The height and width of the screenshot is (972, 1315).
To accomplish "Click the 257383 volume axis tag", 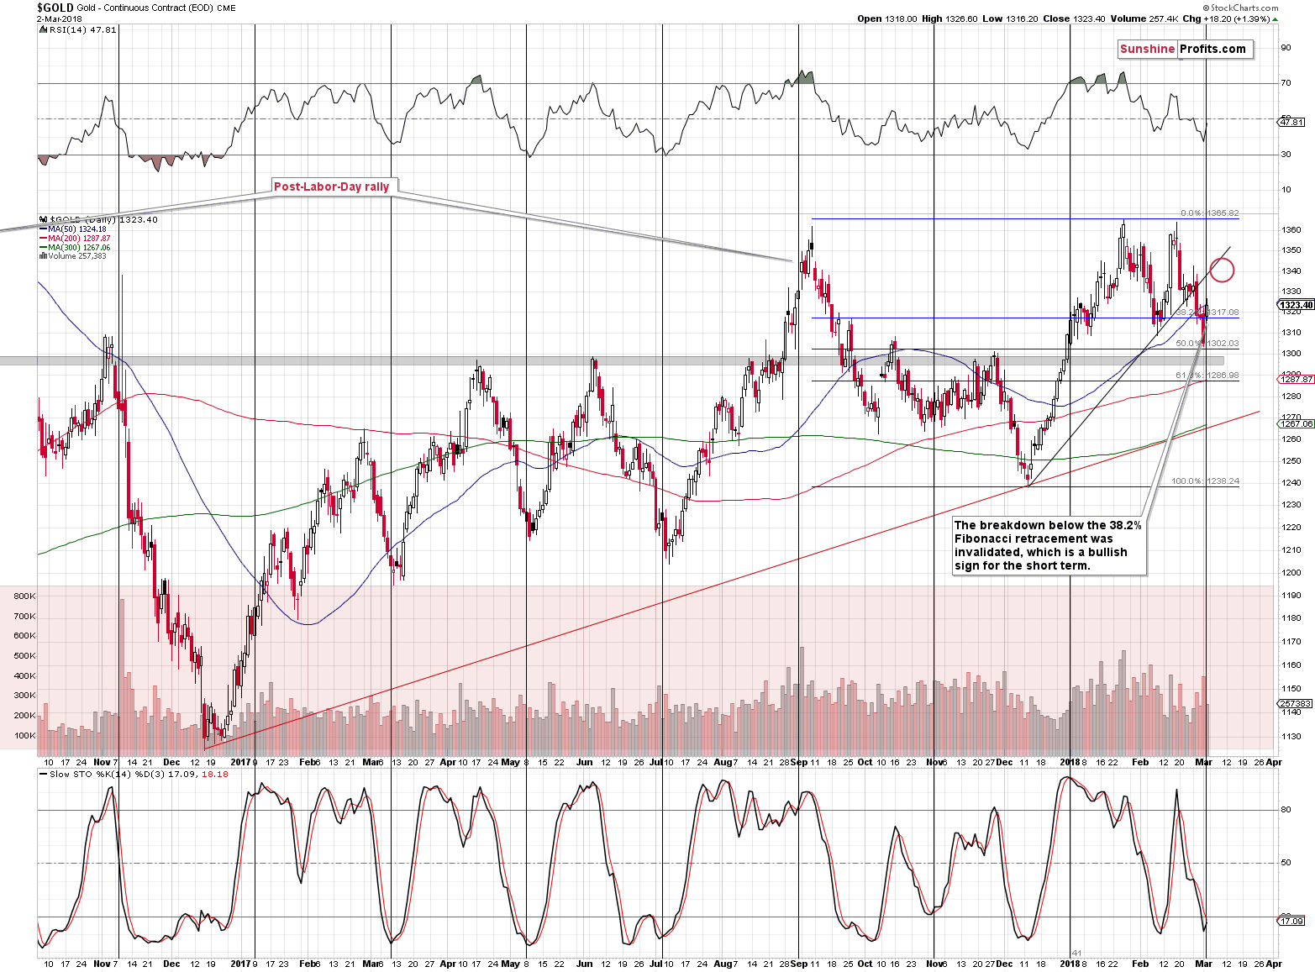I will click(1295, 703).
